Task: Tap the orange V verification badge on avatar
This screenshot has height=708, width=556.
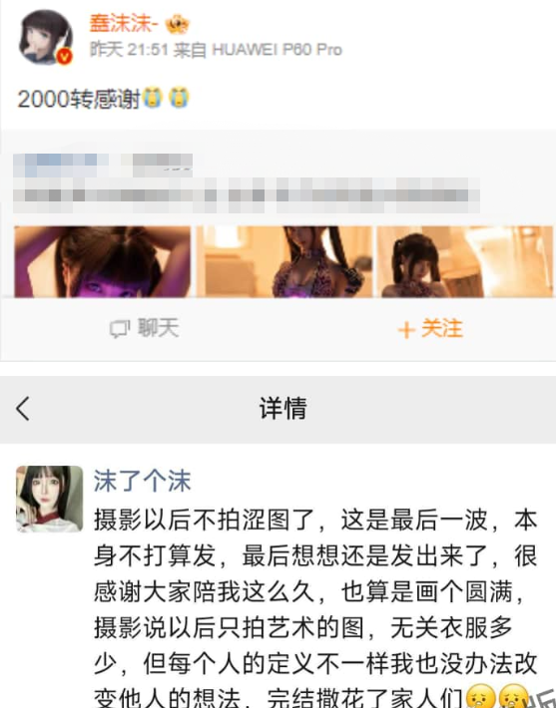Action: coord(64,57)
